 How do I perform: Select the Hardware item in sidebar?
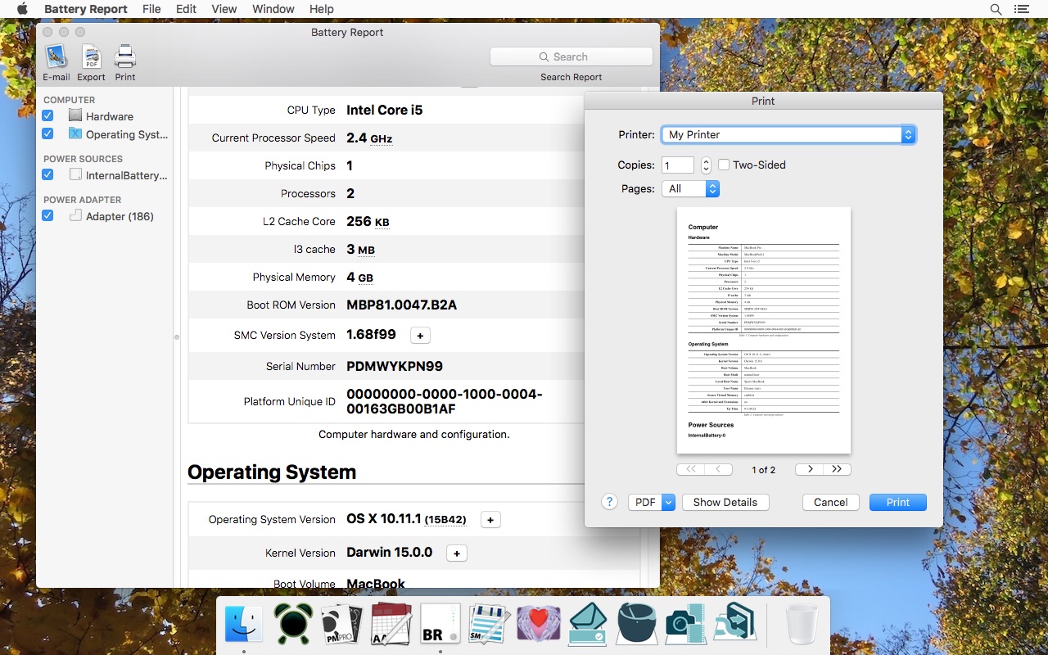[x=110, y=116]
